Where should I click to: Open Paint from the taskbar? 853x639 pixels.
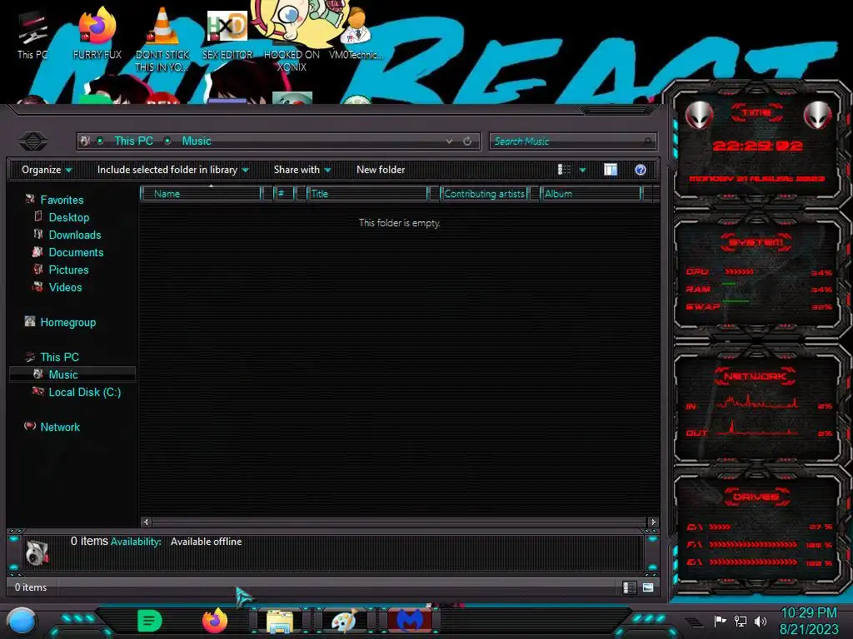point(344,621)
